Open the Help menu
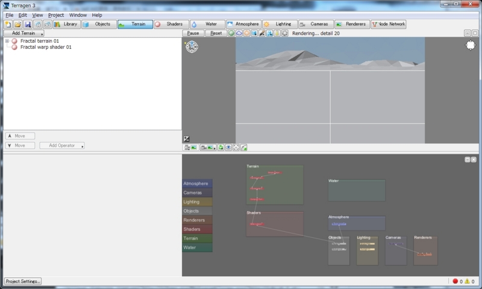482x289 pixels. [97, 15]
